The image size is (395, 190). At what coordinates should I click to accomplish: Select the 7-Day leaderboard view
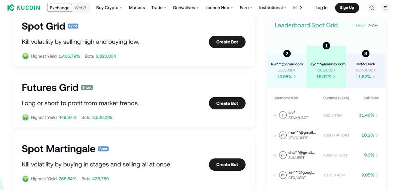pos(373,25)
